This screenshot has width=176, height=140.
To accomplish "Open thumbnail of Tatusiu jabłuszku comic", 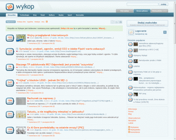I will [21, 114].
